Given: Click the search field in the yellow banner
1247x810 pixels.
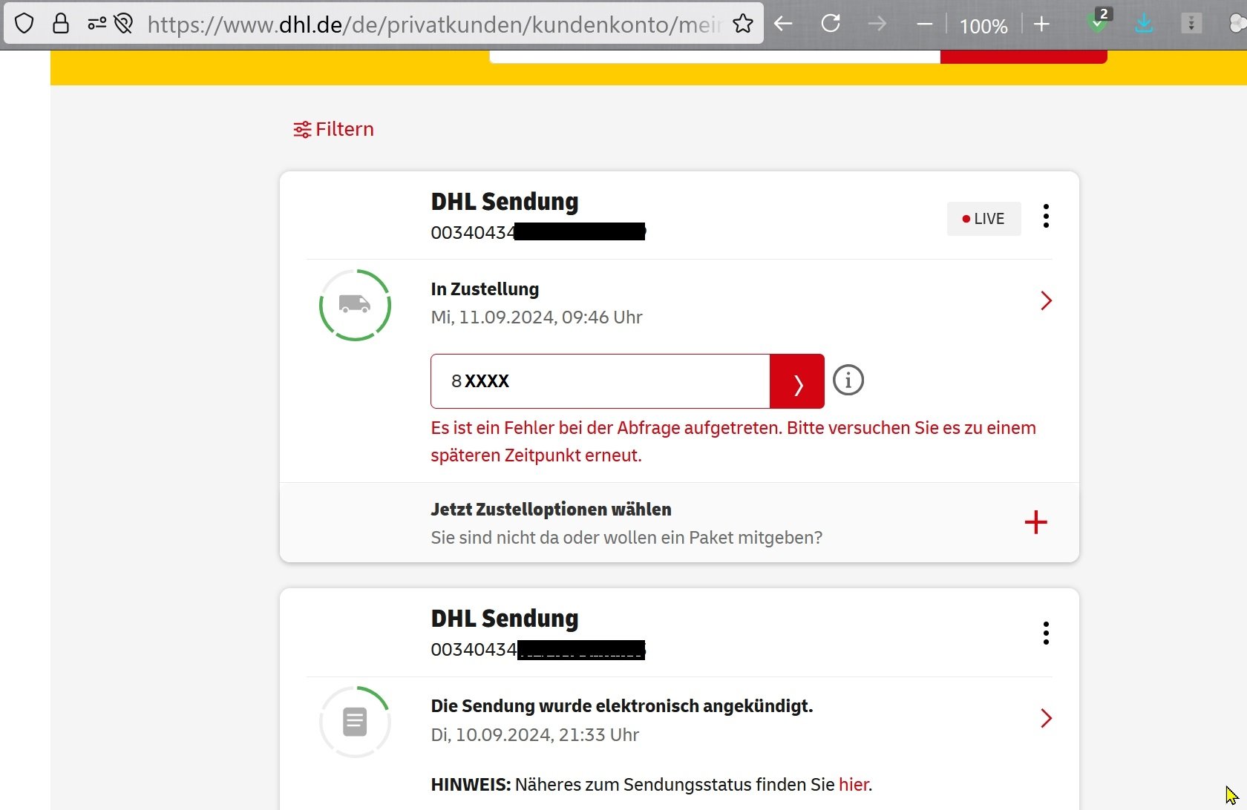Looking at the screenshot, I should click(715, 56).
